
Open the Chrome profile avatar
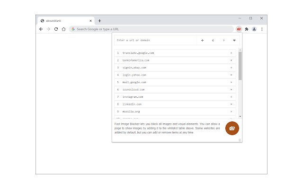[254, 29]
